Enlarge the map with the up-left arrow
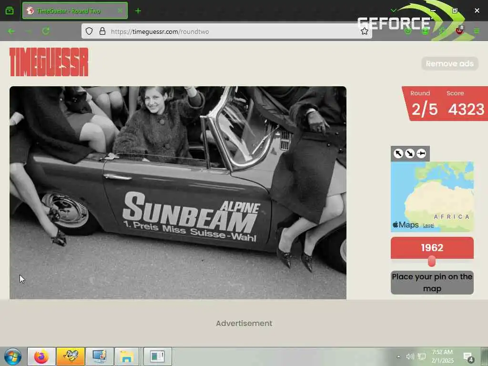Image resolution: width=488 pixels, height=366 pixels. pyautogui.click(x=398, y=153)
